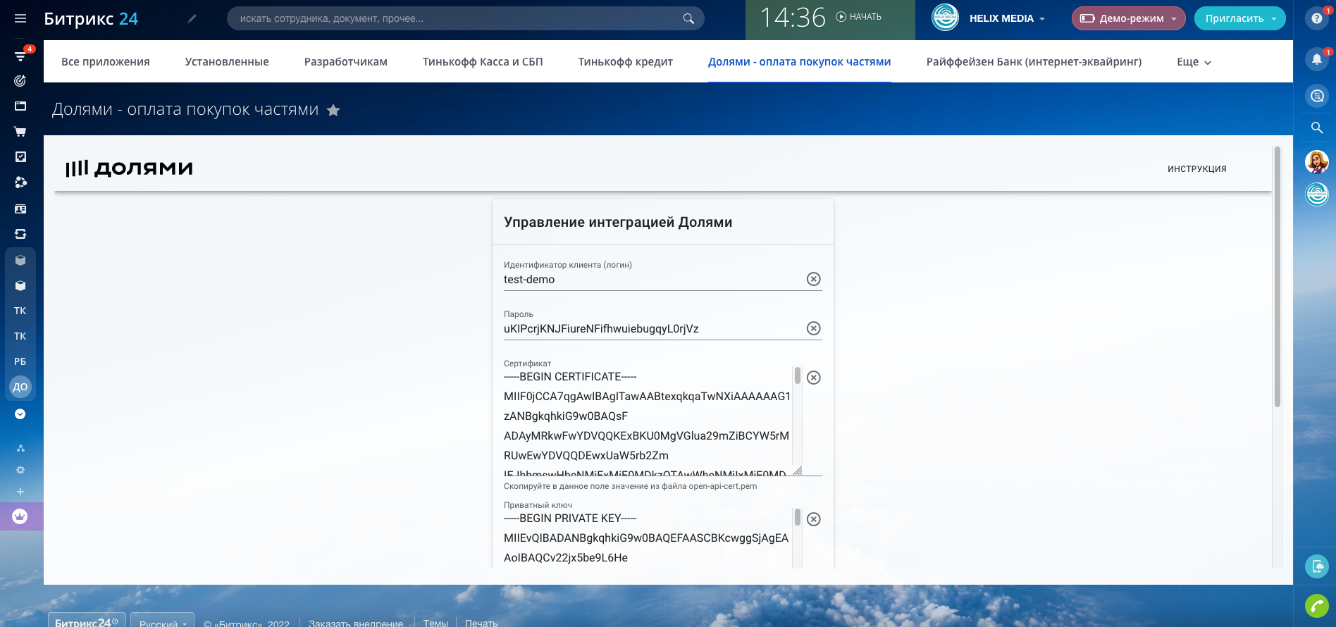Viewport: 1336px width, 627px height.
Task: Open the Helix Media logo chat in right panel
Action: pyautogui.click(x=1317, y=194)
